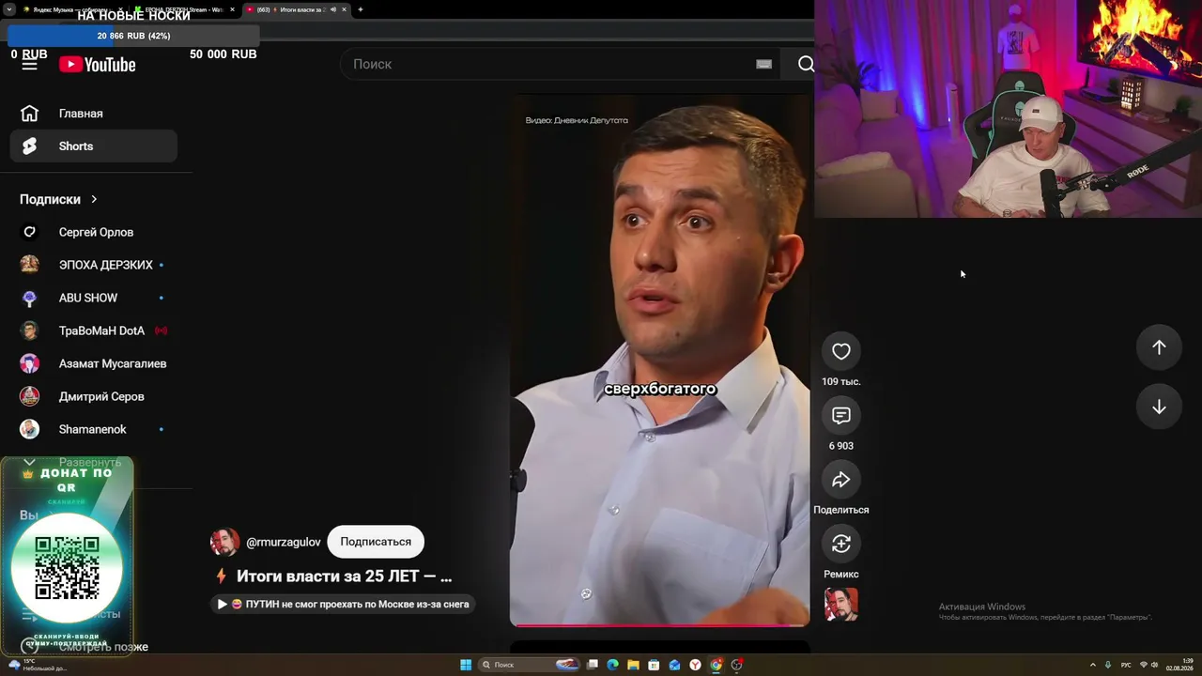Open the @rmurzagulov channel avatar
This screenshot has width=1202, height=676.
point(224,542)
